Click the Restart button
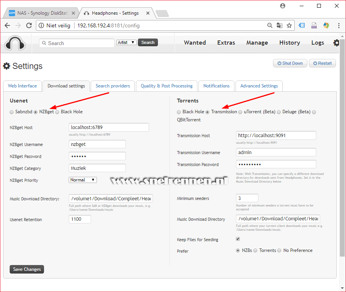This screenshot has height=292, width=346. click(322, 63)
